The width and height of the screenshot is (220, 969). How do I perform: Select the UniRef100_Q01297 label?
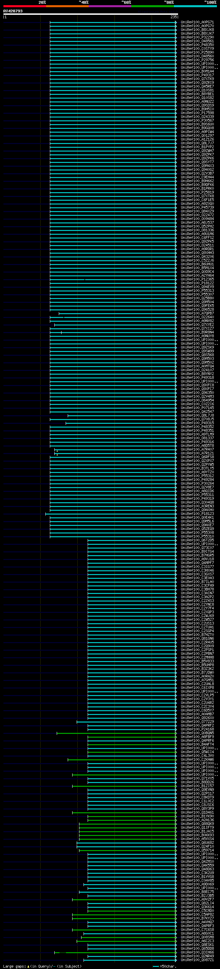pyautogui.click(x=197, y=135)
